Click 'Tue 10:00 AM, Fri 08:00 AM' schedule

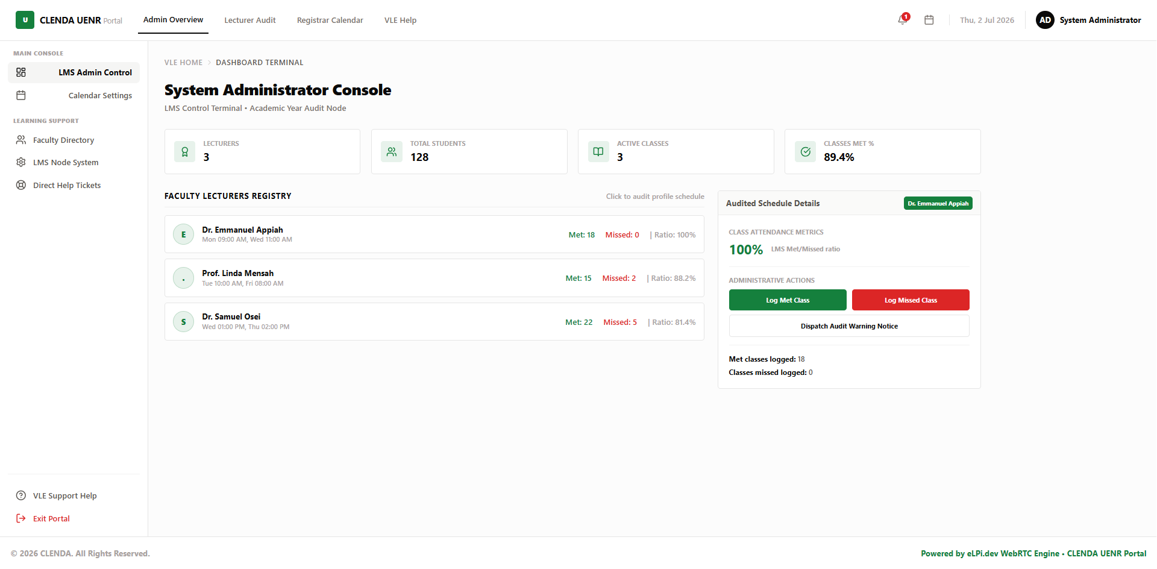pos(242,283)
